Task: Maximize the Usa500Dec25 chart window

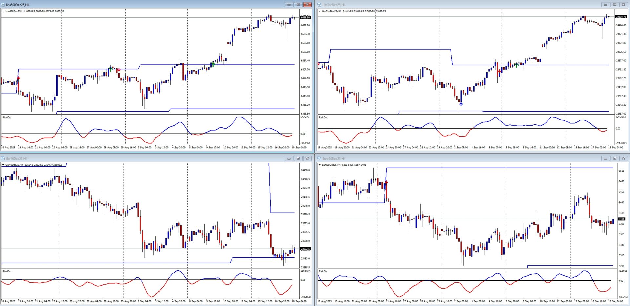Action: [x=298, y=5]
